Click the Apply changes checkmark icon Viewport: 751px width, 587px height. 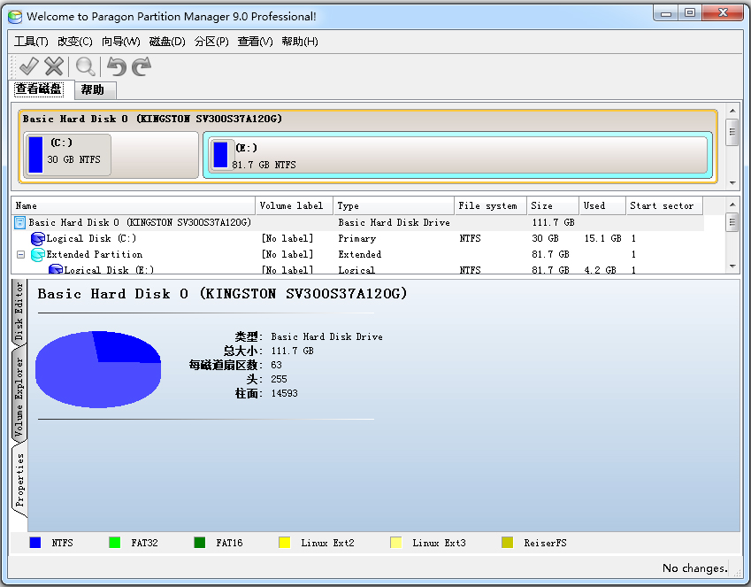[28, 66]
